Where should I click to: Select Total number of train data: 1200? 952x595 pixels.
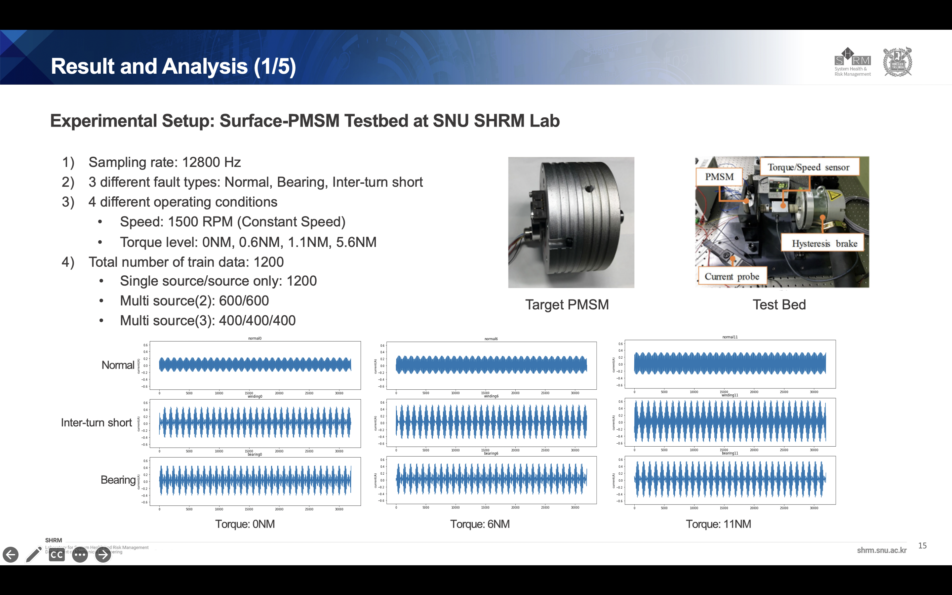point(186,262)
